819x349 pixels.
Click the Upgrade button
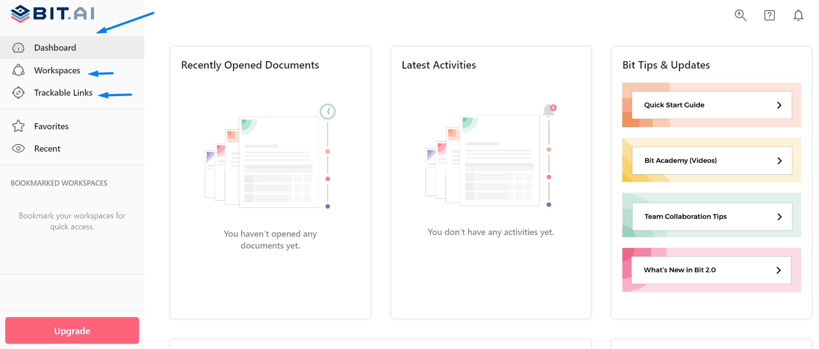click(x=72, y=331)
